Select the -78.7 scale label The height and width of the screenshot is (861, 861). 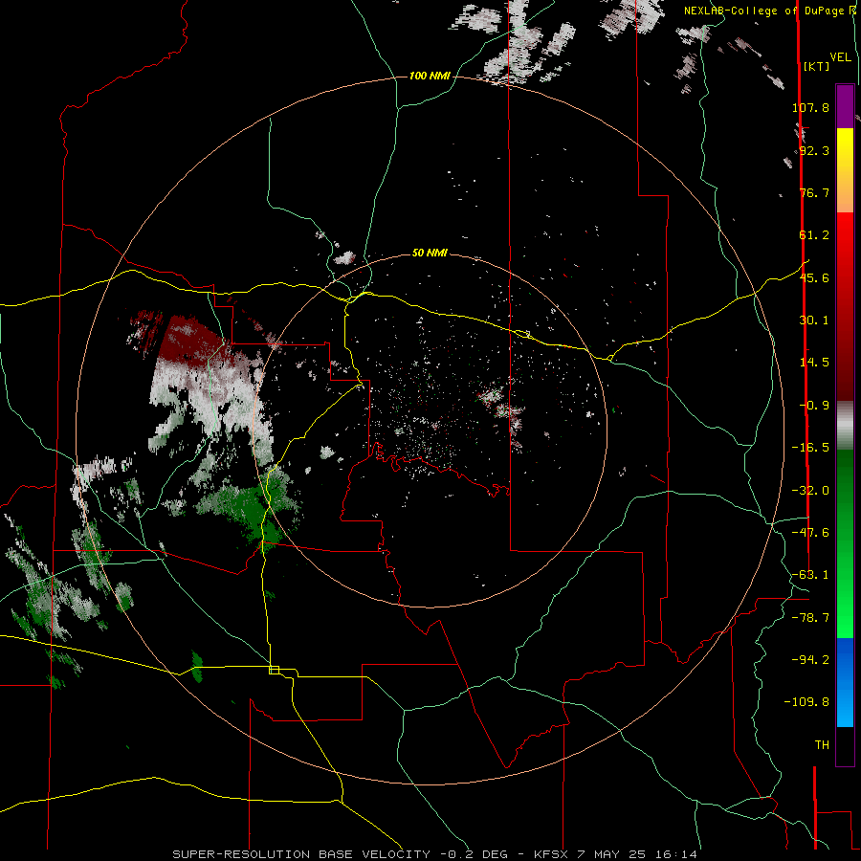tap(810, 618)
